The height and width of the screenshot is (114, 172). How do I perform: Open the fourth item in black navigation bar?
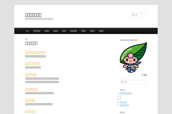[56, 31]
